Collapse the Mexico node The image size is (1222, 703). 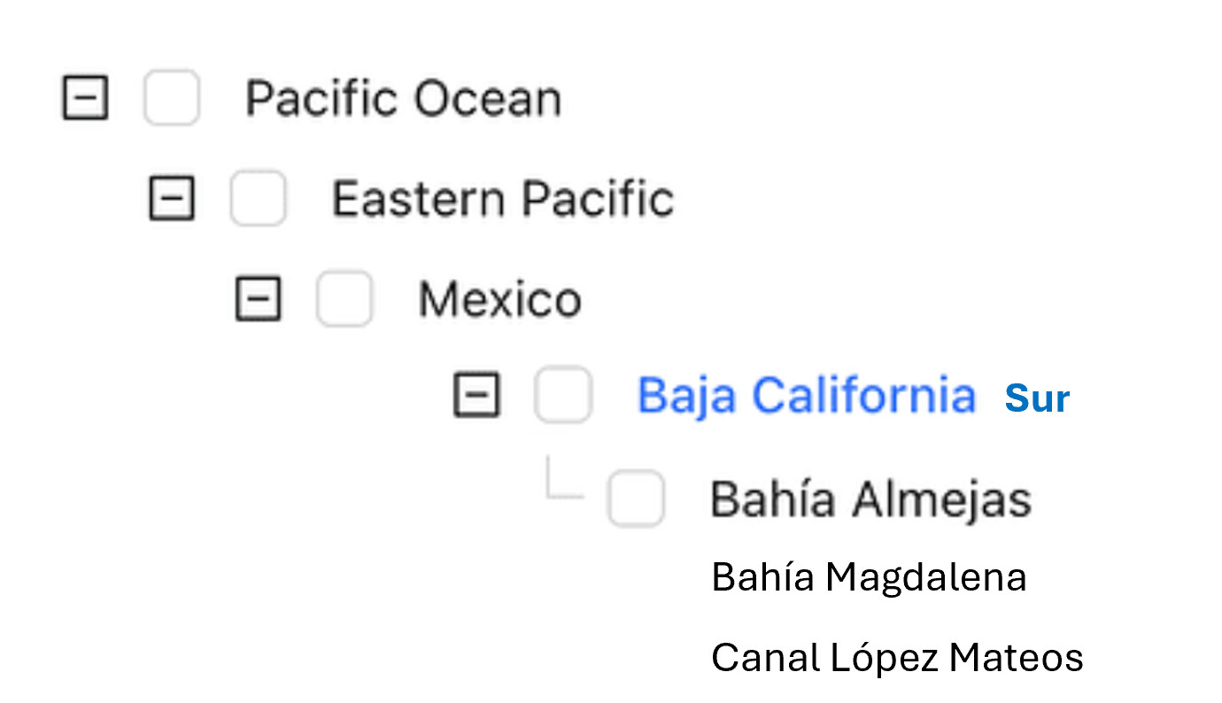pyautogui.click(x=257, y=298)
